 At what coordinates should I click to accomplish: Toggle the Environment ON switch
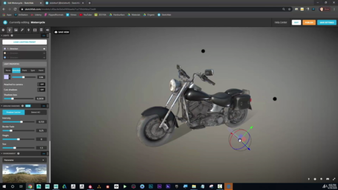44,154
